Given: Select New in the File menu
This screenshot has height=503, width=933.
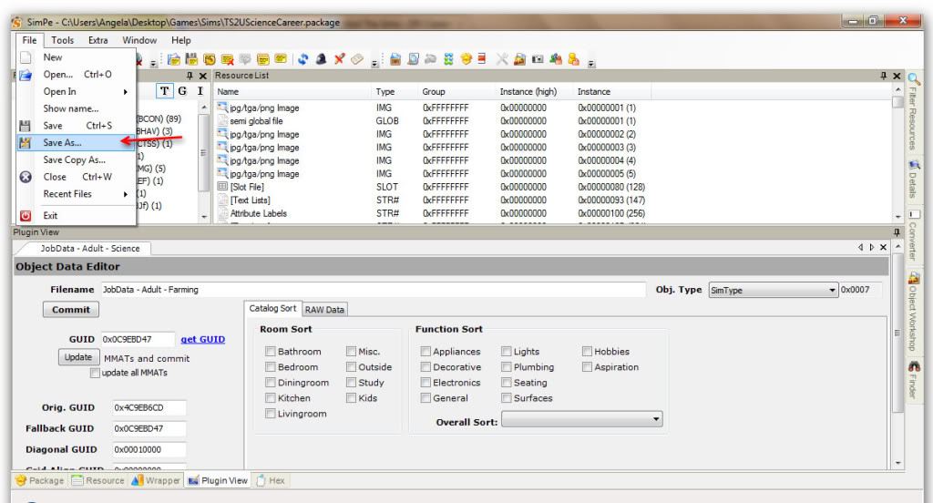Looking at the screenshot, I should (x=77, y=57).
